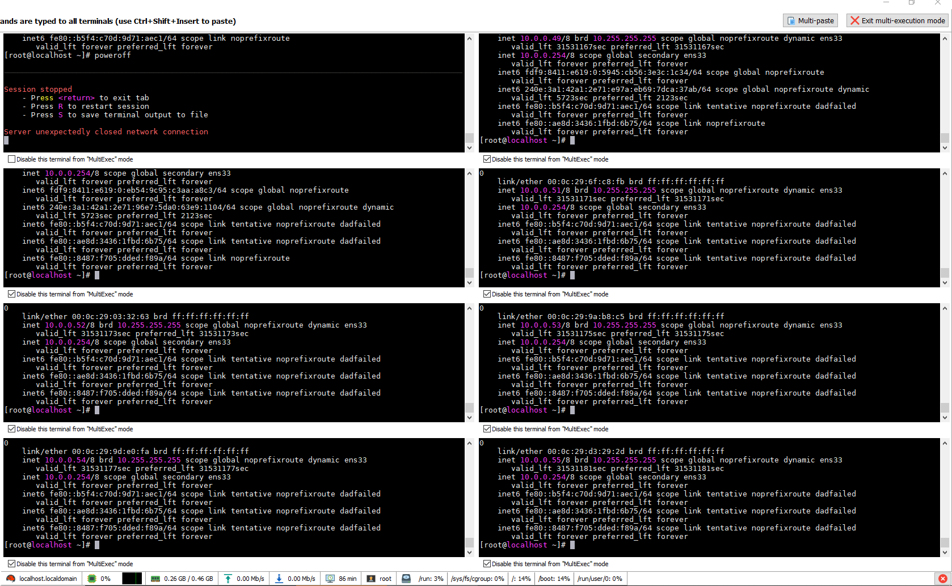The height and width of the screenshot is (586, 952).
Task: Click the green upload speed arrow icon
Action: point(228,579)
